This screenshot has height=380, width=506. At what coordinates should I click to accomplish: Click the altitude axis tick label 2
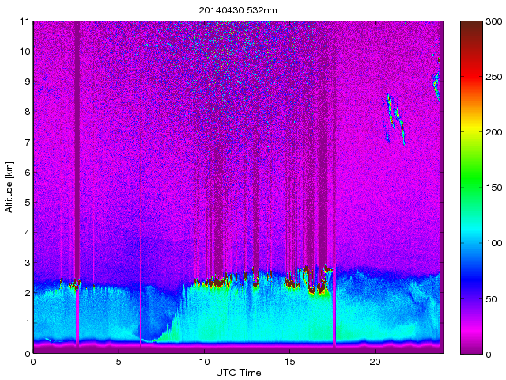pos(28,293)
